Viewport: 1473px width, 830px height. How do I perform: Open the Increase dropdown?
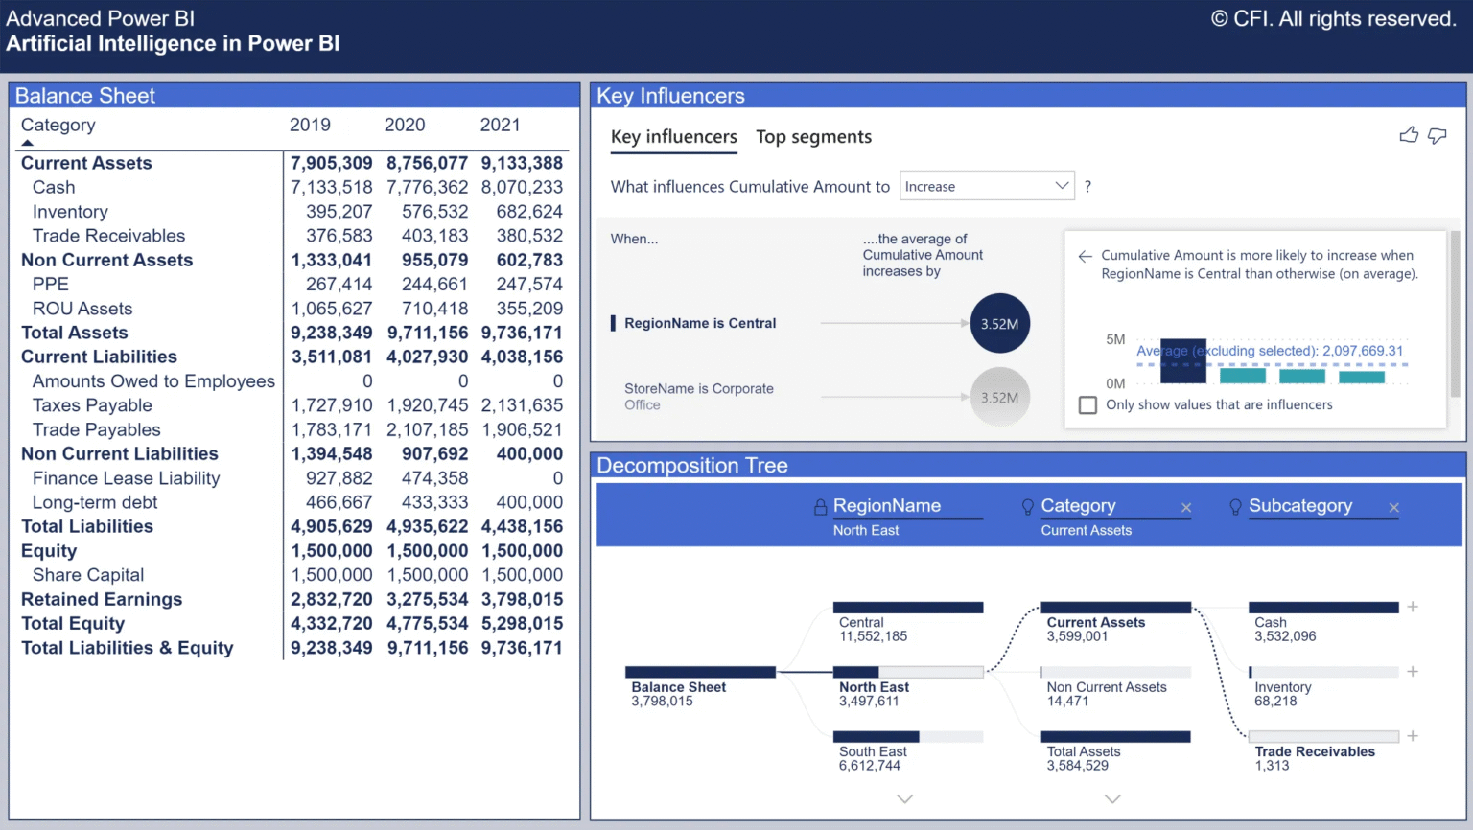pyautogui.click(x=986, y=186)
